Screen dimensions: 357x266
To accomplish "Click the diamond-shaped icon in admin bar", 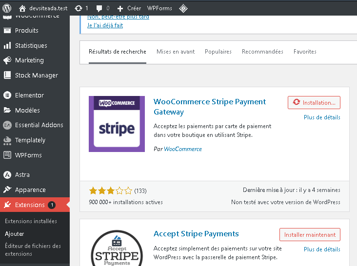I will pos(183,8).
